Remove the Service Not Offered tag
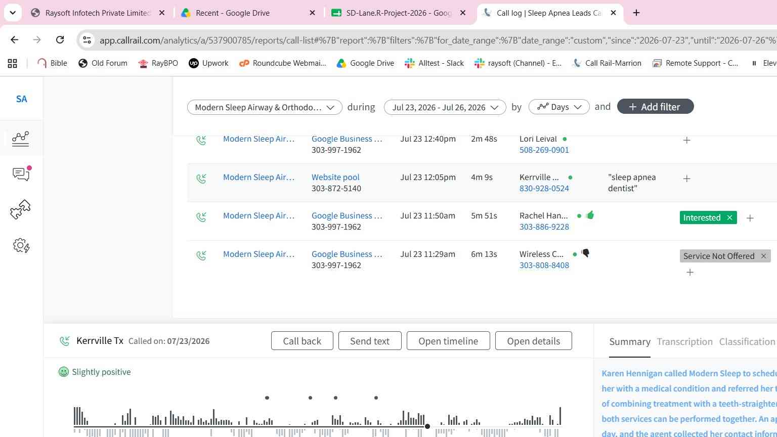The width and height of the screenshot is (777, 437). (764, 256)
